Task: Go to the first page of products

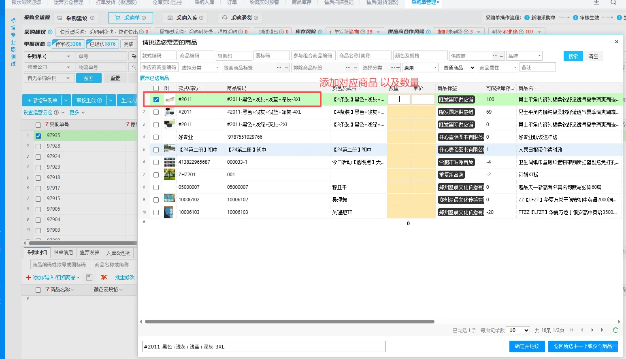Action: pyautogui.click(x=571, y=330)
